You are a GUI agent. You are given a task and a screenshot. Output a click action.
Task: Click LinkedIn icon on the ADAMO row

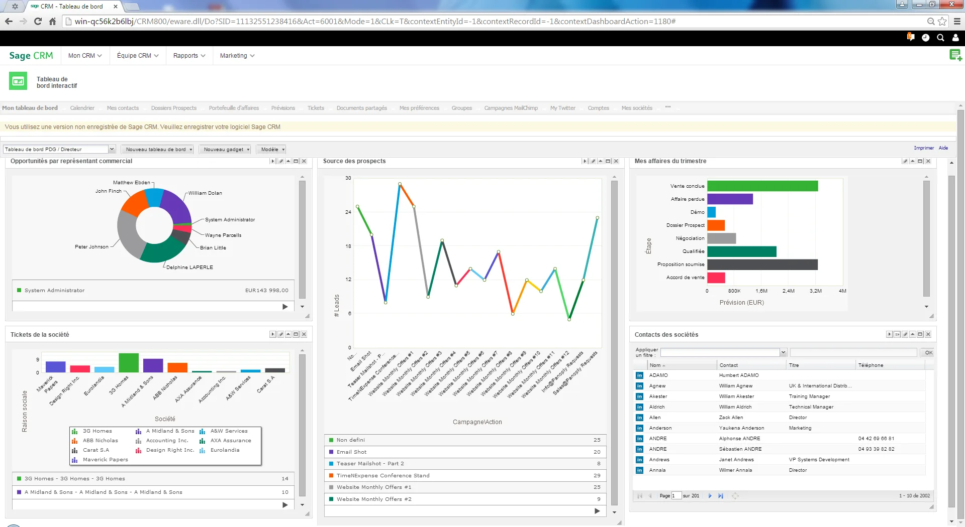(x=639, y=375)
